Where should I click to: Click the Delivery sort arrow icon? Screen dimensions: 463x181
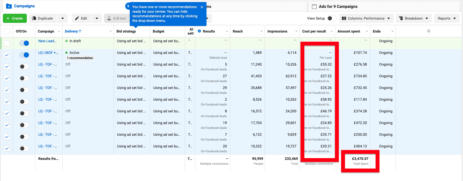coord(80,31)
